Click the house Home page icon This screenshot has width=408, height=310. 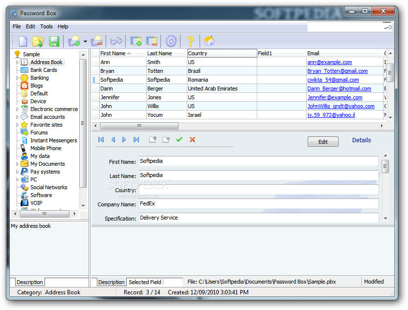(209, 41)
